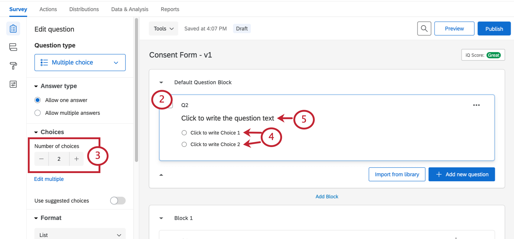Click the magnifying glass search icon

424,29
